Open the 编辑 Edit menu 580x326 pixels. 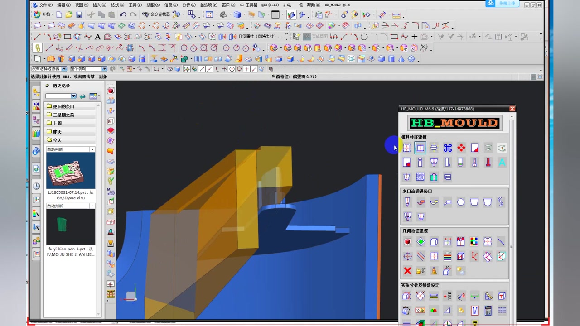point(63,5)
